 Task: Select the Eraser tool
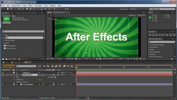45,9
